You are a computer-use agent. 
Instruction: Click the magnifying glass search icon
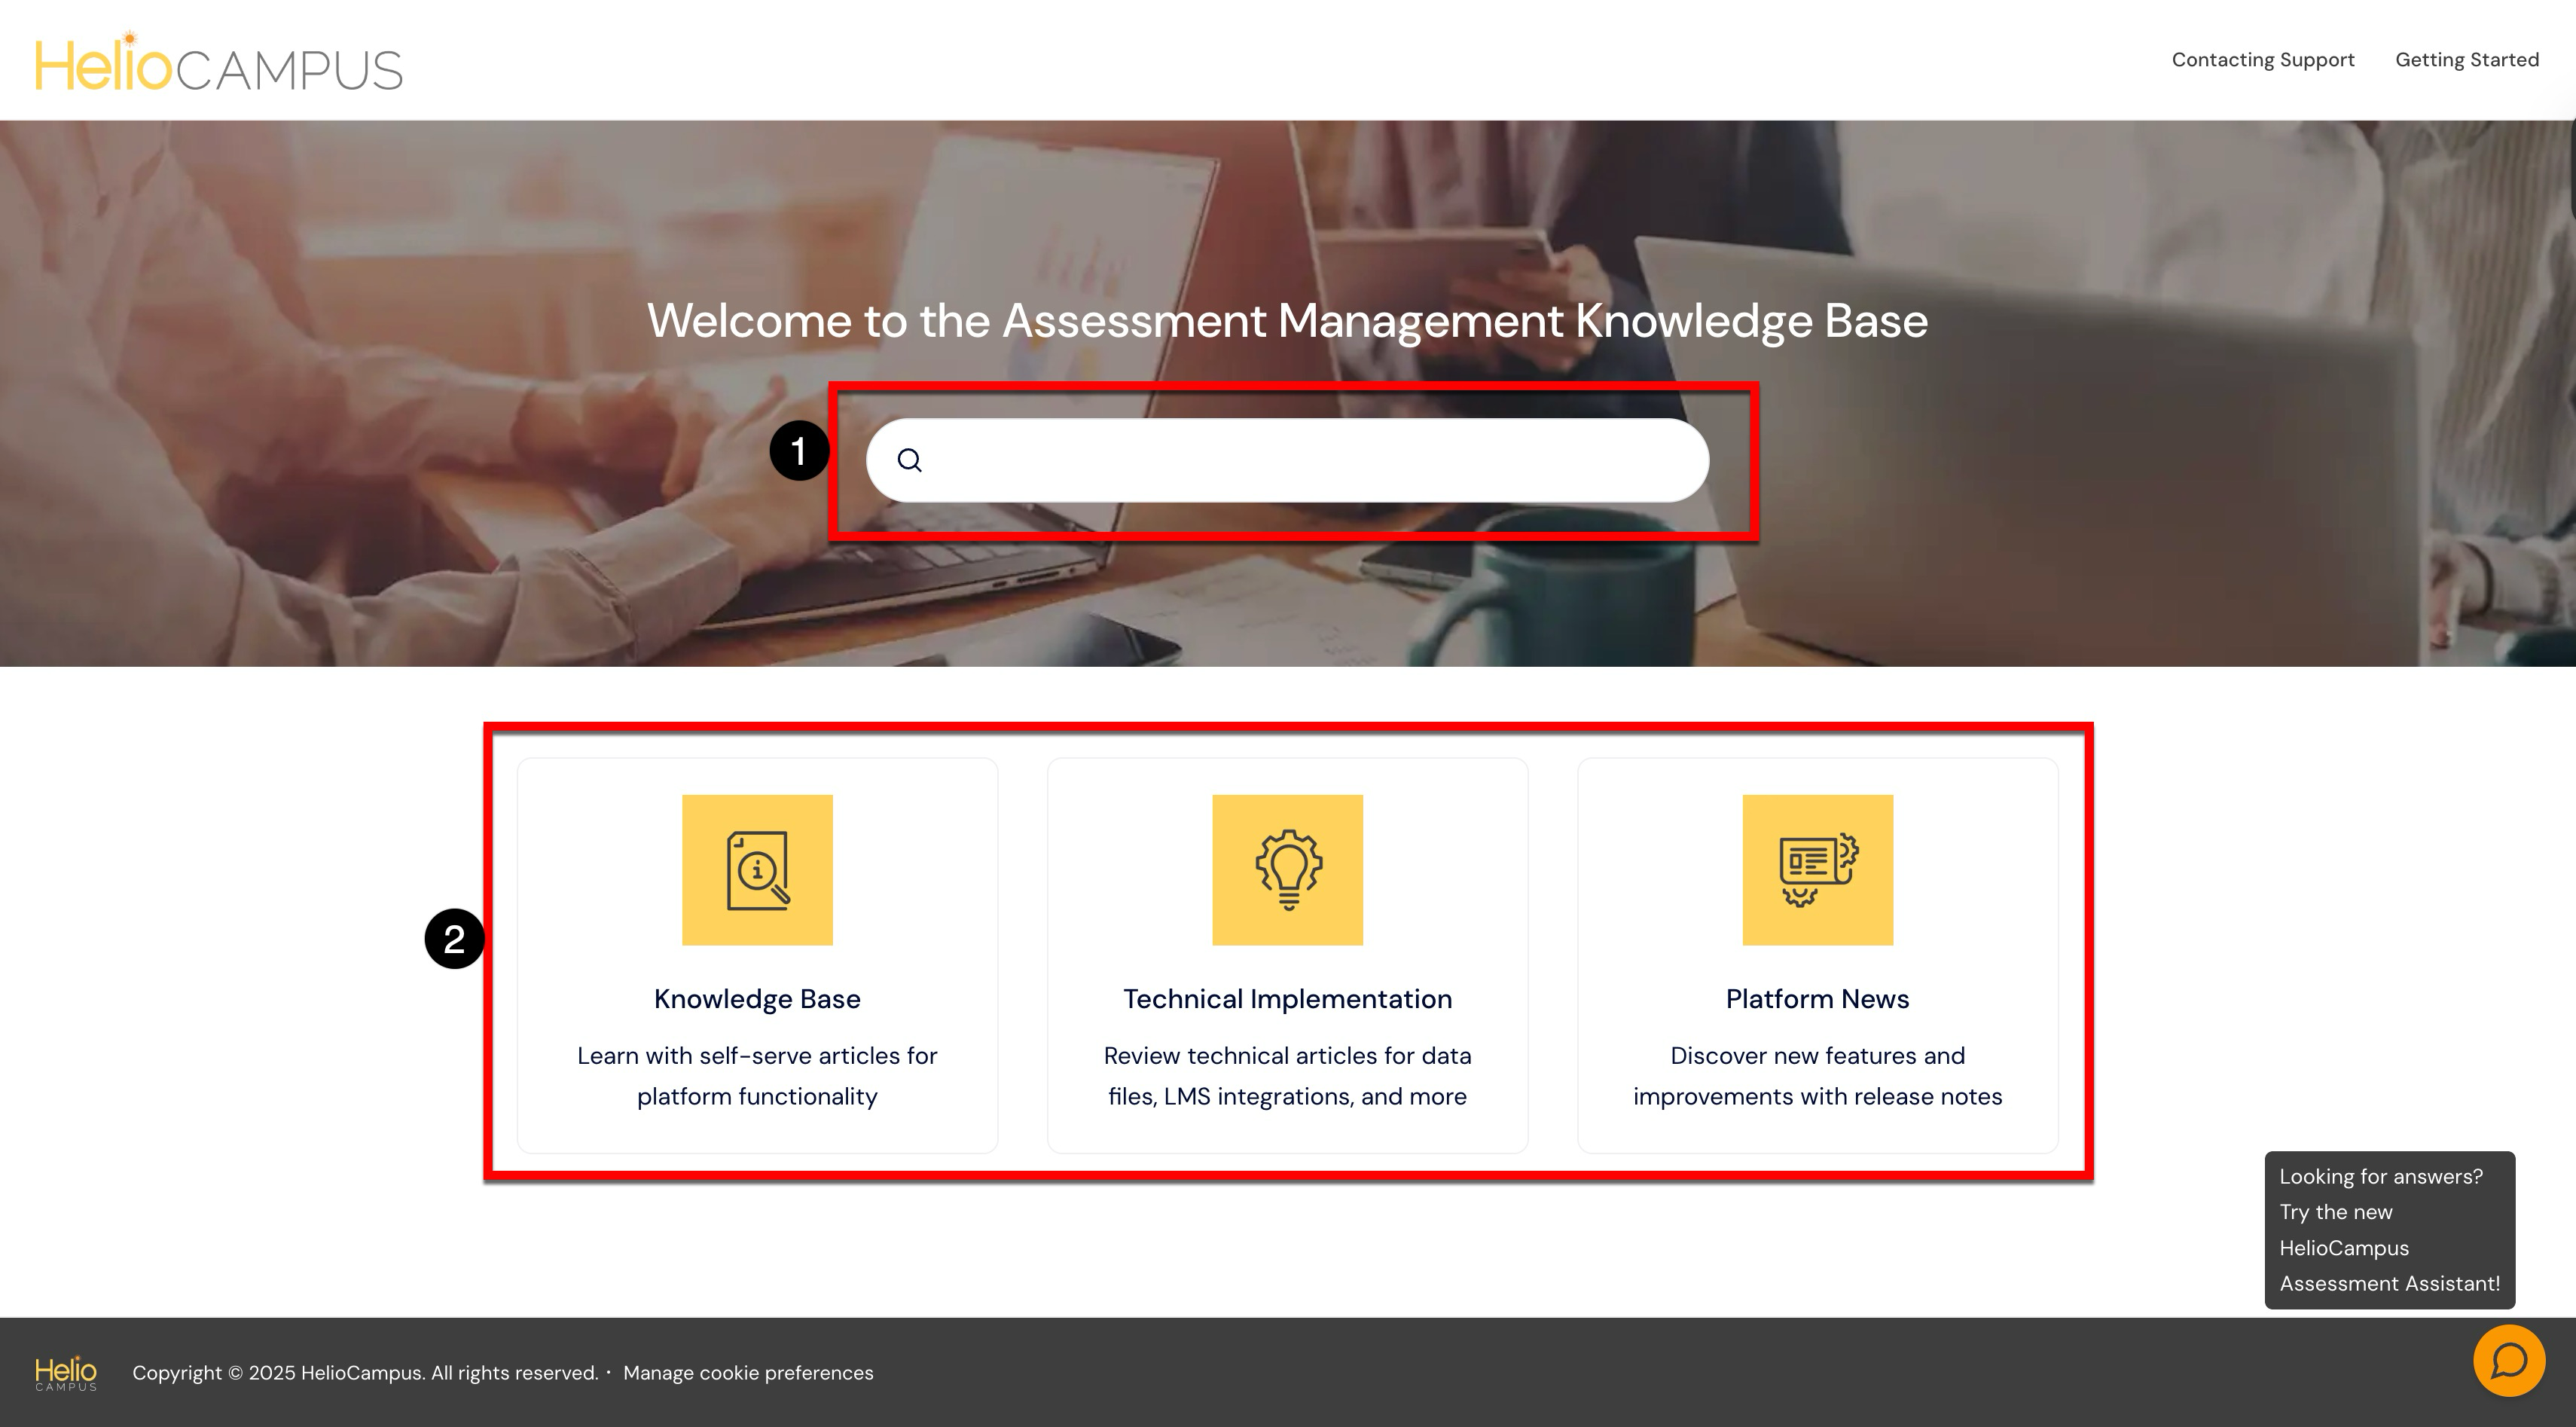click(x=909, y=460)
